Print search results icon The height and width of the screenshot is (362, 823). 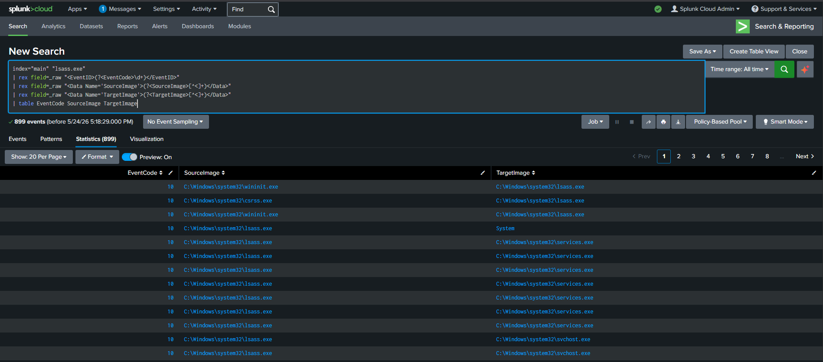pyautogui.click(x=663, y=122)
